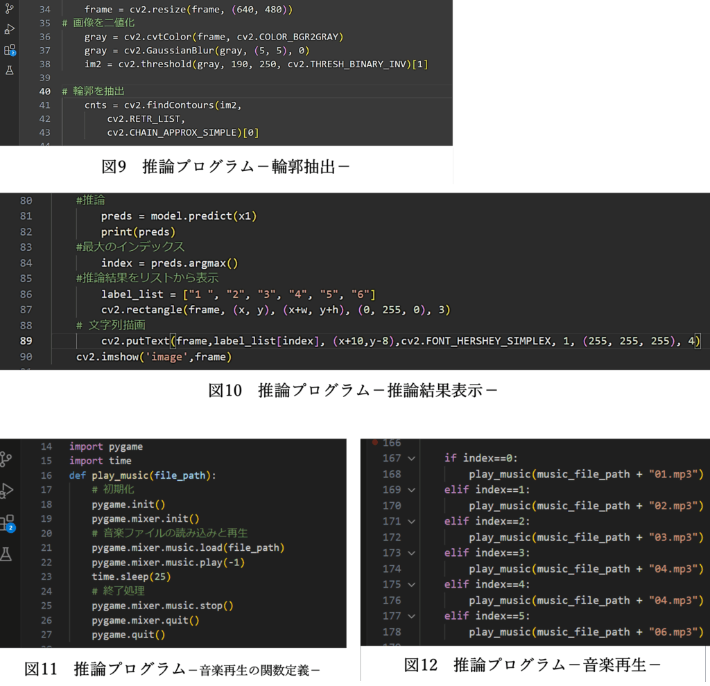The width and height of the screenshot is (710, 686).
Task: Click 'print(preds)' on line 82
Action: (x=138, y=231)
